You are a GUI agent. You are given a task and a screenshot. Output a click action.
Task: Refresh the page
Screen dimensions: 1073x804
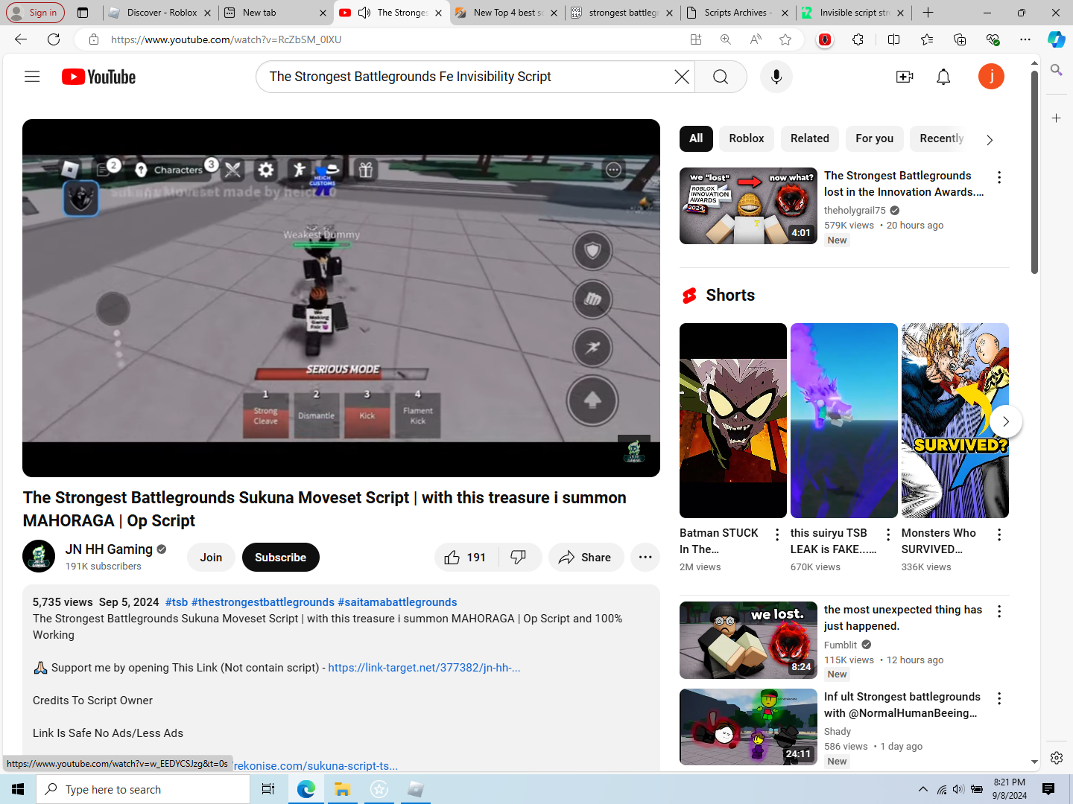tap(54, 39)
